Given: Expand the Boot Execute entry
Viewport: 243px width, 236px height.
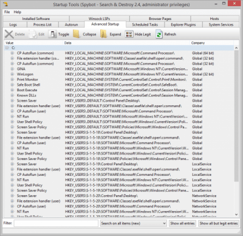Looking at the screenshot, I should click(x=13, y=90).
